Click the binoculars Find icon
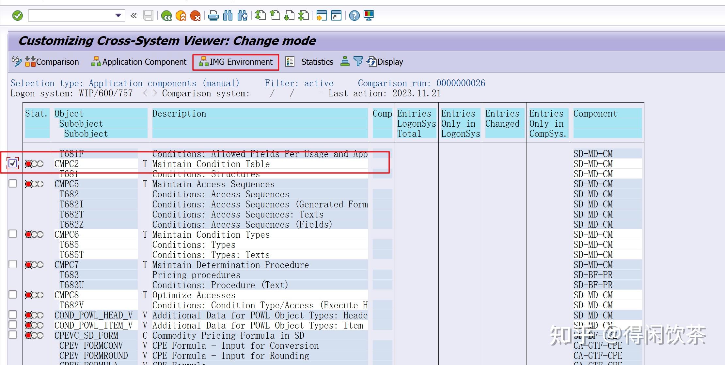 coord(228,16)
